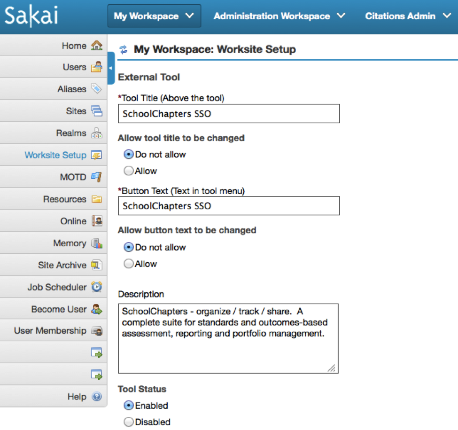Viewport: 458px width, 430px height.
Task: Go to the Help link
Action: click(x=77, y=397)
